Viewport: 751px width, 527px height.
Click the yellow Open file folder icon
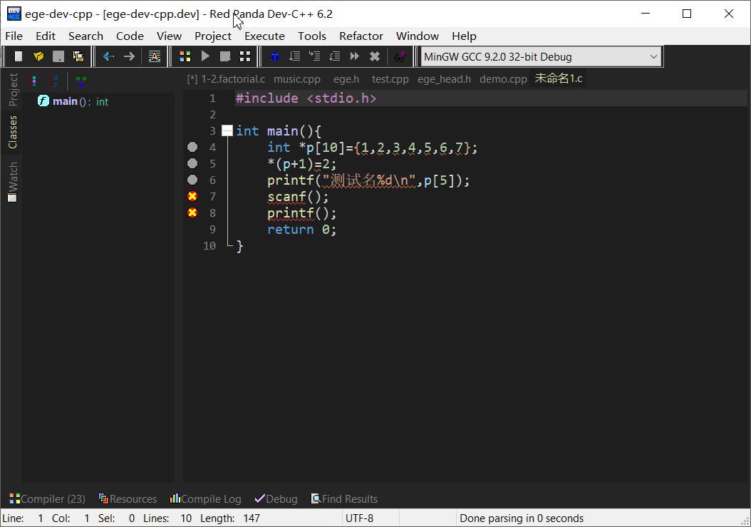[x=38, y=56]
